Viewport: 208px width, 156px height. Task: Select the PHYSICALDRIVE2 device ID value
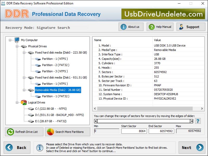[x=165, y=99]
